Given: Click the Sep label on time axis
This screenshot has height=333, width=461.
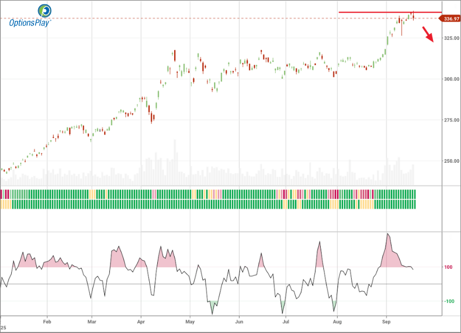Looking at the screenshot, I should pyautogui.click(x=386, y=321).
